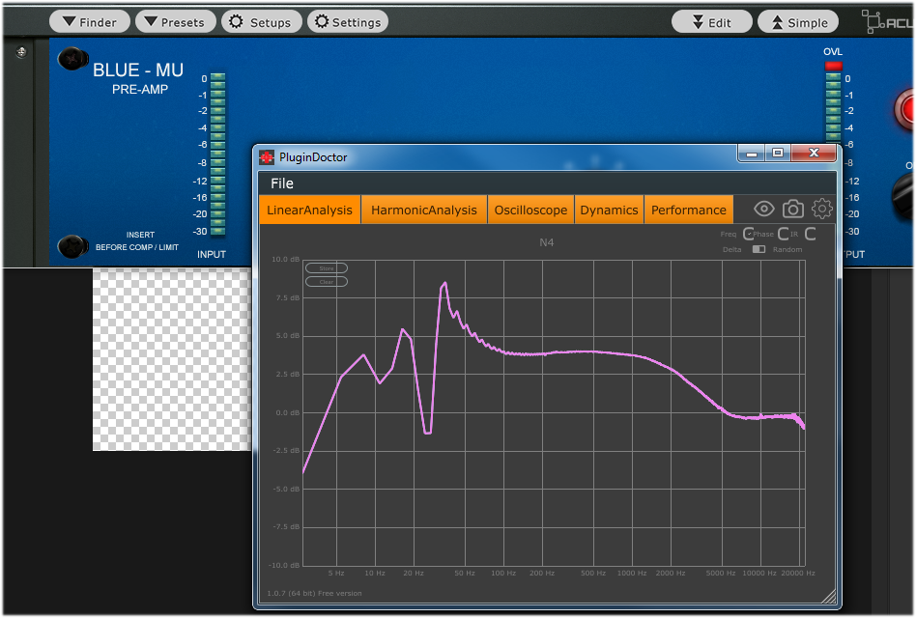Open the Dynamics tab
Screen dimensions: 916x618
(x=609, y=211)
